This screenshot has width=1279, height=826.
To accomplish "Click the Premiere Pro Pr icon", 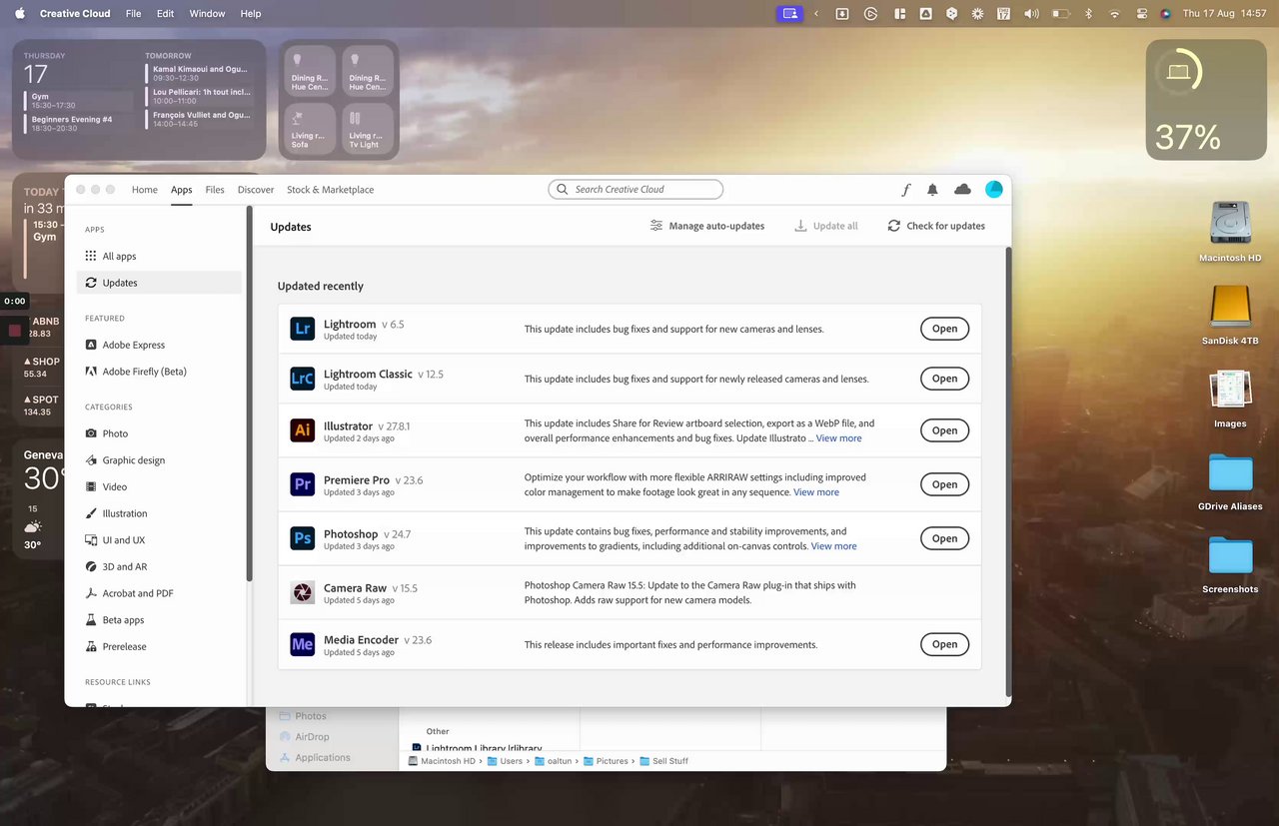I will 302,484.
